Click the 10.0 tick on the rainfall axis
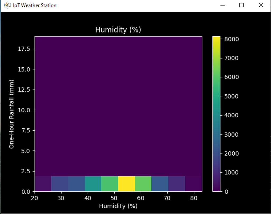Viewport: 271px width, 214px height. click(x=24, y=110)
